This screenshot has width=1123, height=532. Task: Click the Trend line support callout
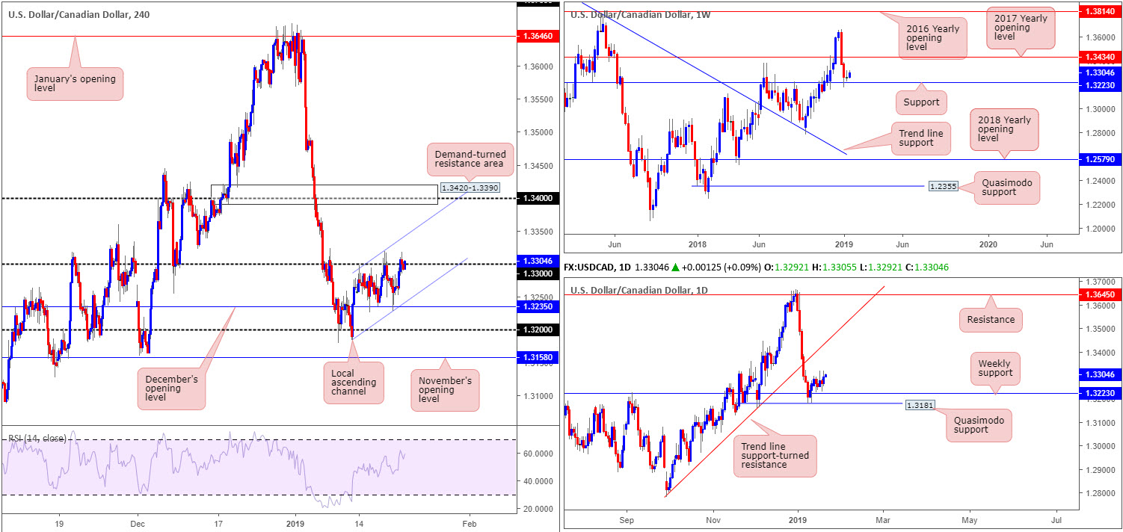point(921,138)
